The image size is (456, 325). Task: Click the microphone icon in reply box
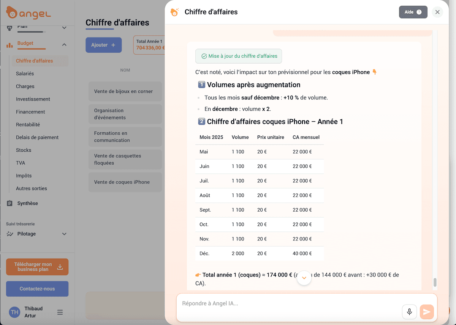coord(409,312)
